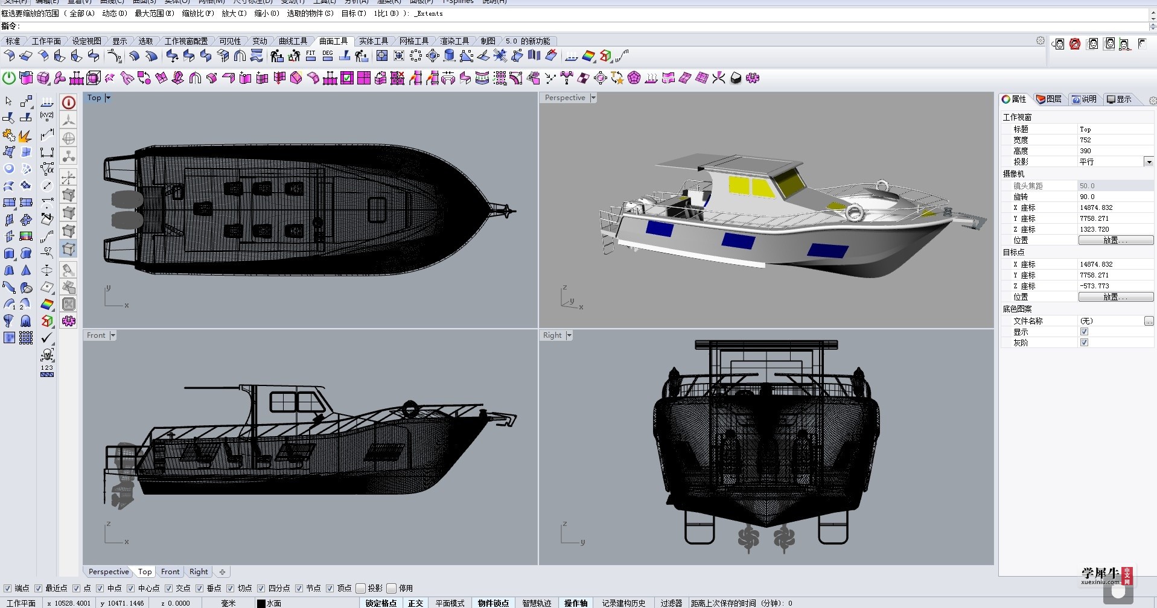Screen dimensions: 1157x608
Task: Switch to the 网格工具 toolbar tab
Action: [x=414, y=41]
